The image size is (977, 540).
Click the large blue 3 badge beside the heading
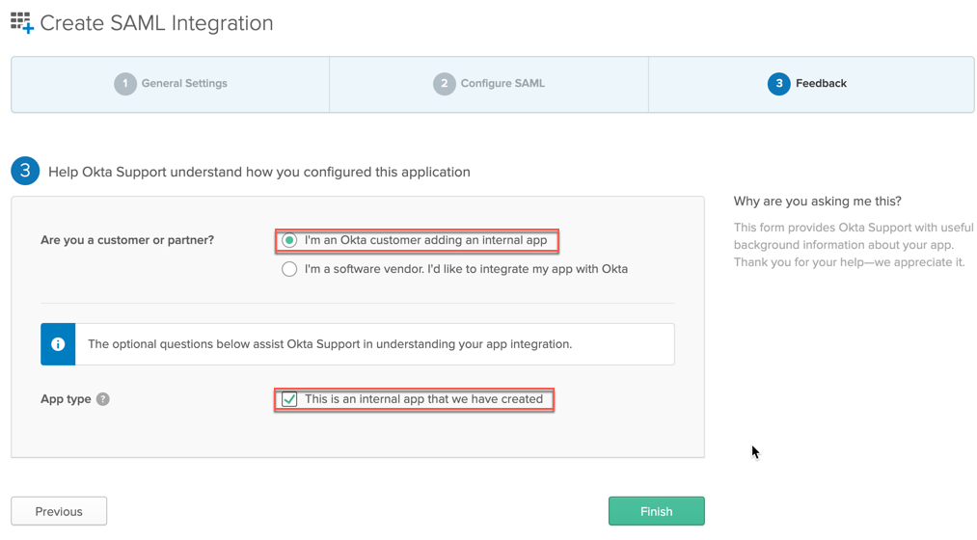[x=25, y=172]
